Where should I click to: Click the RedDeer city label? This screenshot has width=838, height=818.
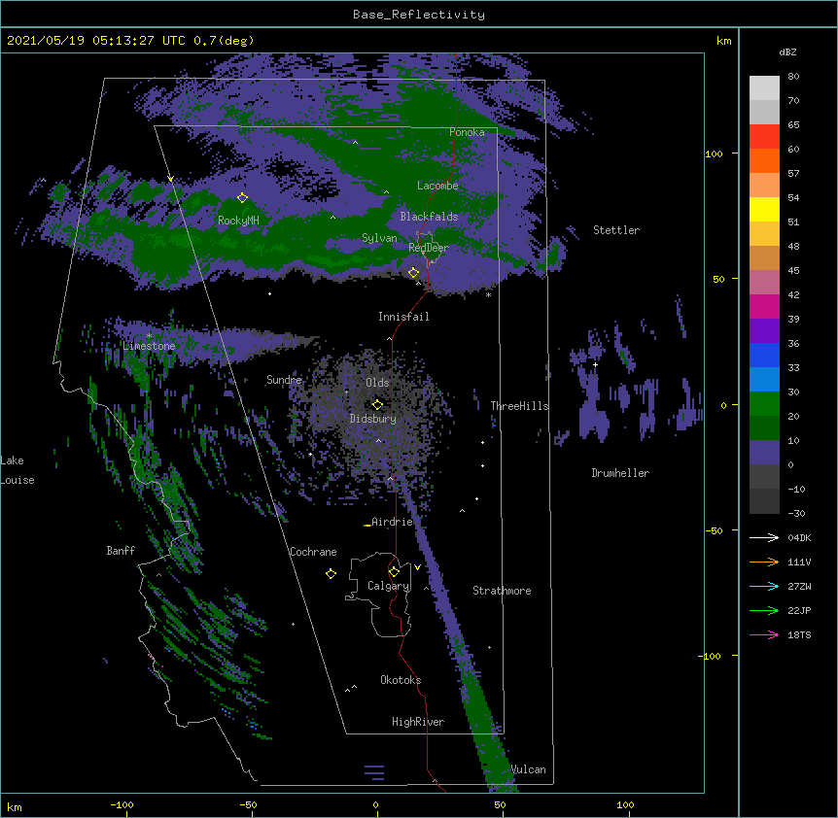pos(429,248)
